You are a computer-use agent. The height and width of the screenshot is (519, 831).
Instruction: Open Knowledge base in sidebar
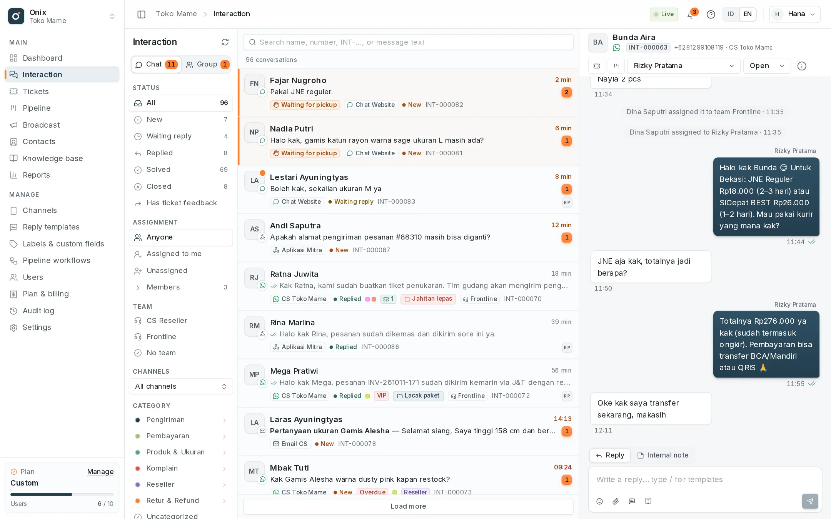(x=62, y=158)
